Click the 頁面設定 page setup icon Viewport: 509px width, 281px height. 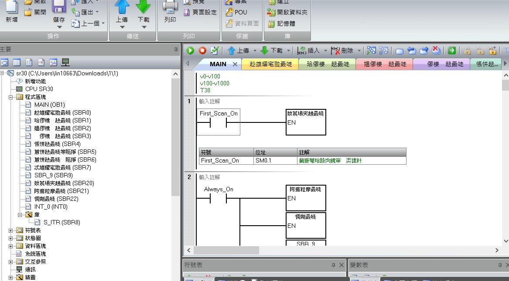pyautogui.click(x=186, y=12)
